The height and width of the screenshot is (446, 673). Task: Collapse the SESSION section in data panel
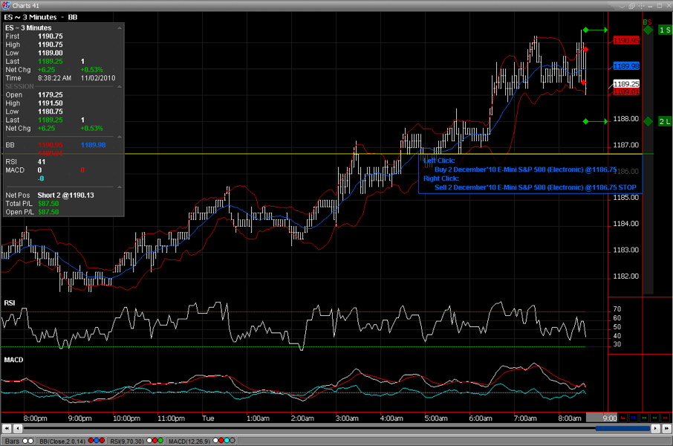pyautogui.click(x=120, y=86)
